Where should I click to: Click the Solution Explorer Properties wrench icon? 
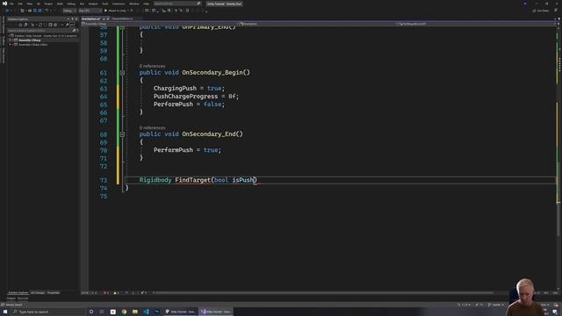pos(67,25)
